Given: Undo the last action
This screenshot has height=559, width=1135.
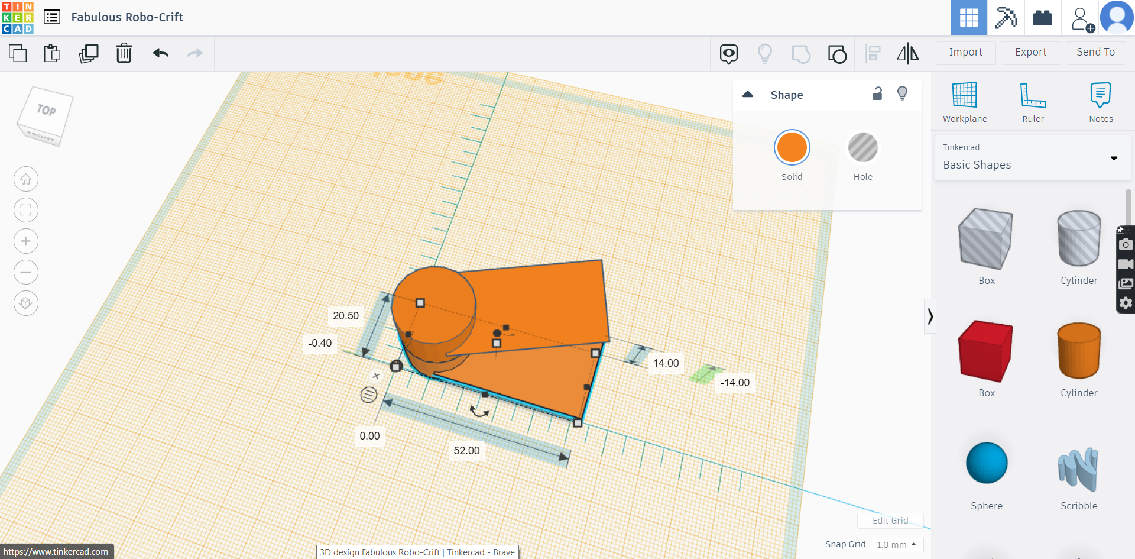Looking at the screenshot, I should 161,53.
